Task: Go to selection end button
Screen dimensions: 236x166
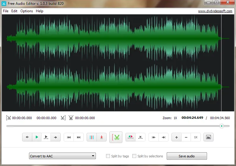Action: coord(163,137)
